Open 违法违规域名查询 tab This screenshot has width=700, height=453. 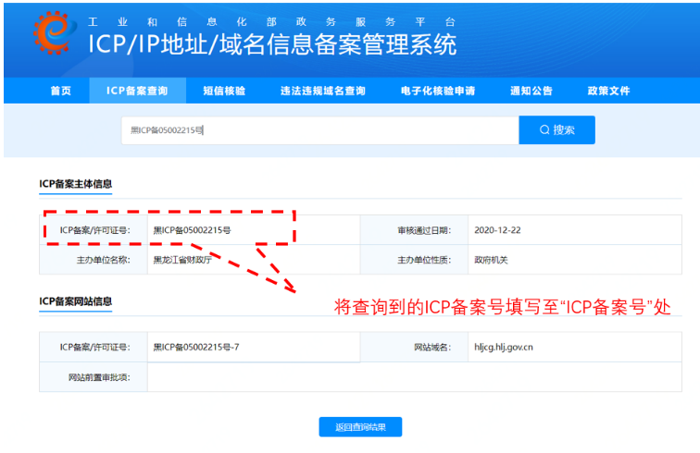coord(323,91)
